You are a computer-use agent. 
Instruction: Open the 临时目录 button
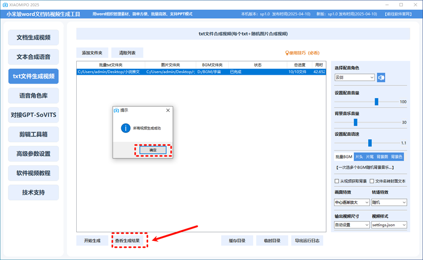[x=272, y=240]
